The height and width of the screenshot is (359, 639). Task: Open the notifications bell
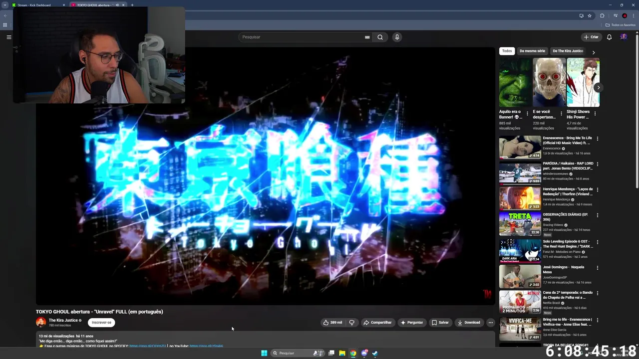(609, 37)
